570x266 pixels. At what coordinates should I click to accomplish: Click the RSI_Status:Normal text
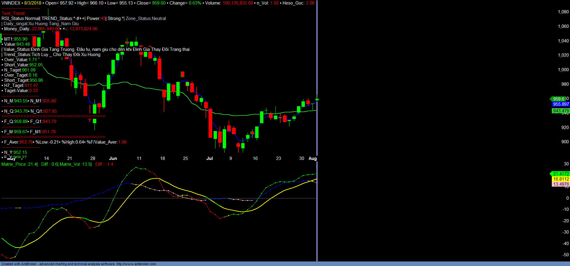pyautogui.click(x=20, y=18)
